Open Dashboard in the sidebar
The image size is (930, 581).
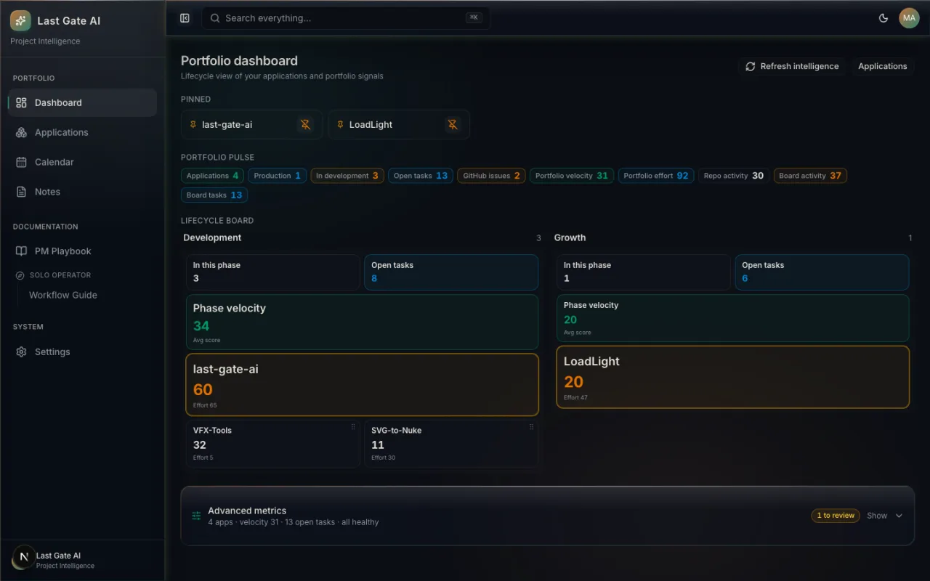click(82, 102)
